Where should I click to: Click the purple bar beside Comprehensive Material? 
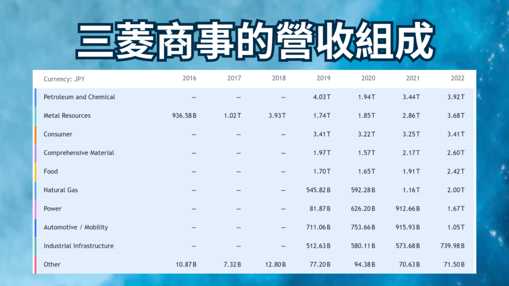coord(35,152)
